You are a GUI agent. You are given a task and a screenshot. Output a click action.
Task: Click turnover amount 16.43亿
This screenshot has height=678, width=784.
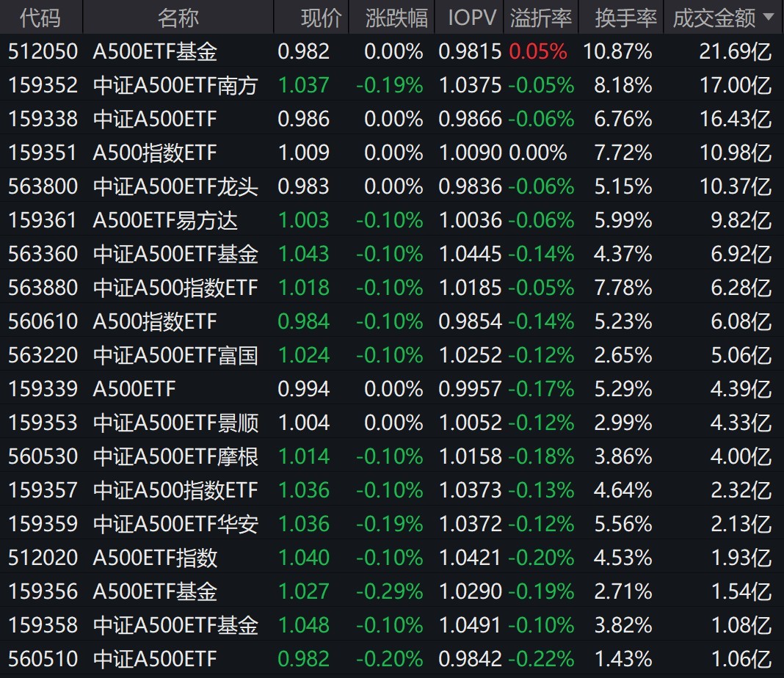[736, 119]
